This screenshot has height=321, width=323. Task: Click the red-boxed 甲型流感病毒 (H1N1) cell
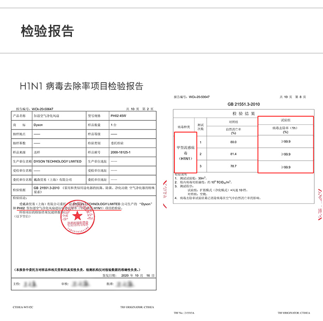coord(186,153)
